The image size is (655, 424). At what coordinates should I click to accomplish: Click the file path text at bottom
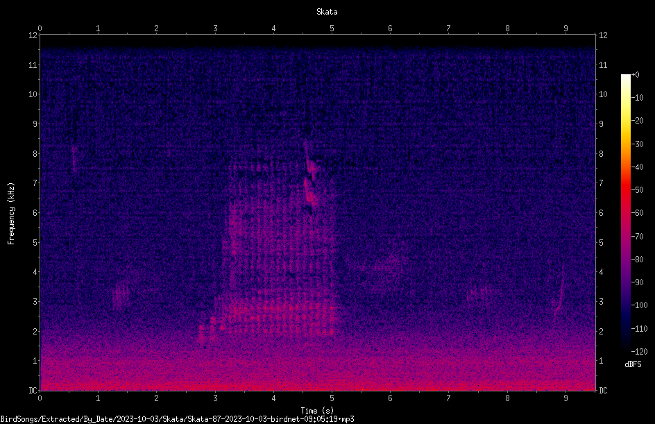point(177,419)
